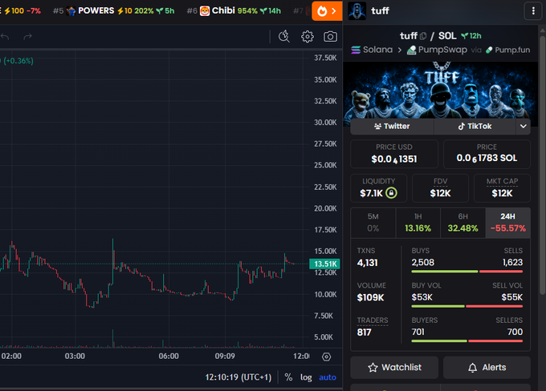
Task: Toggle log scale on chart
Action: coord(306,377)
